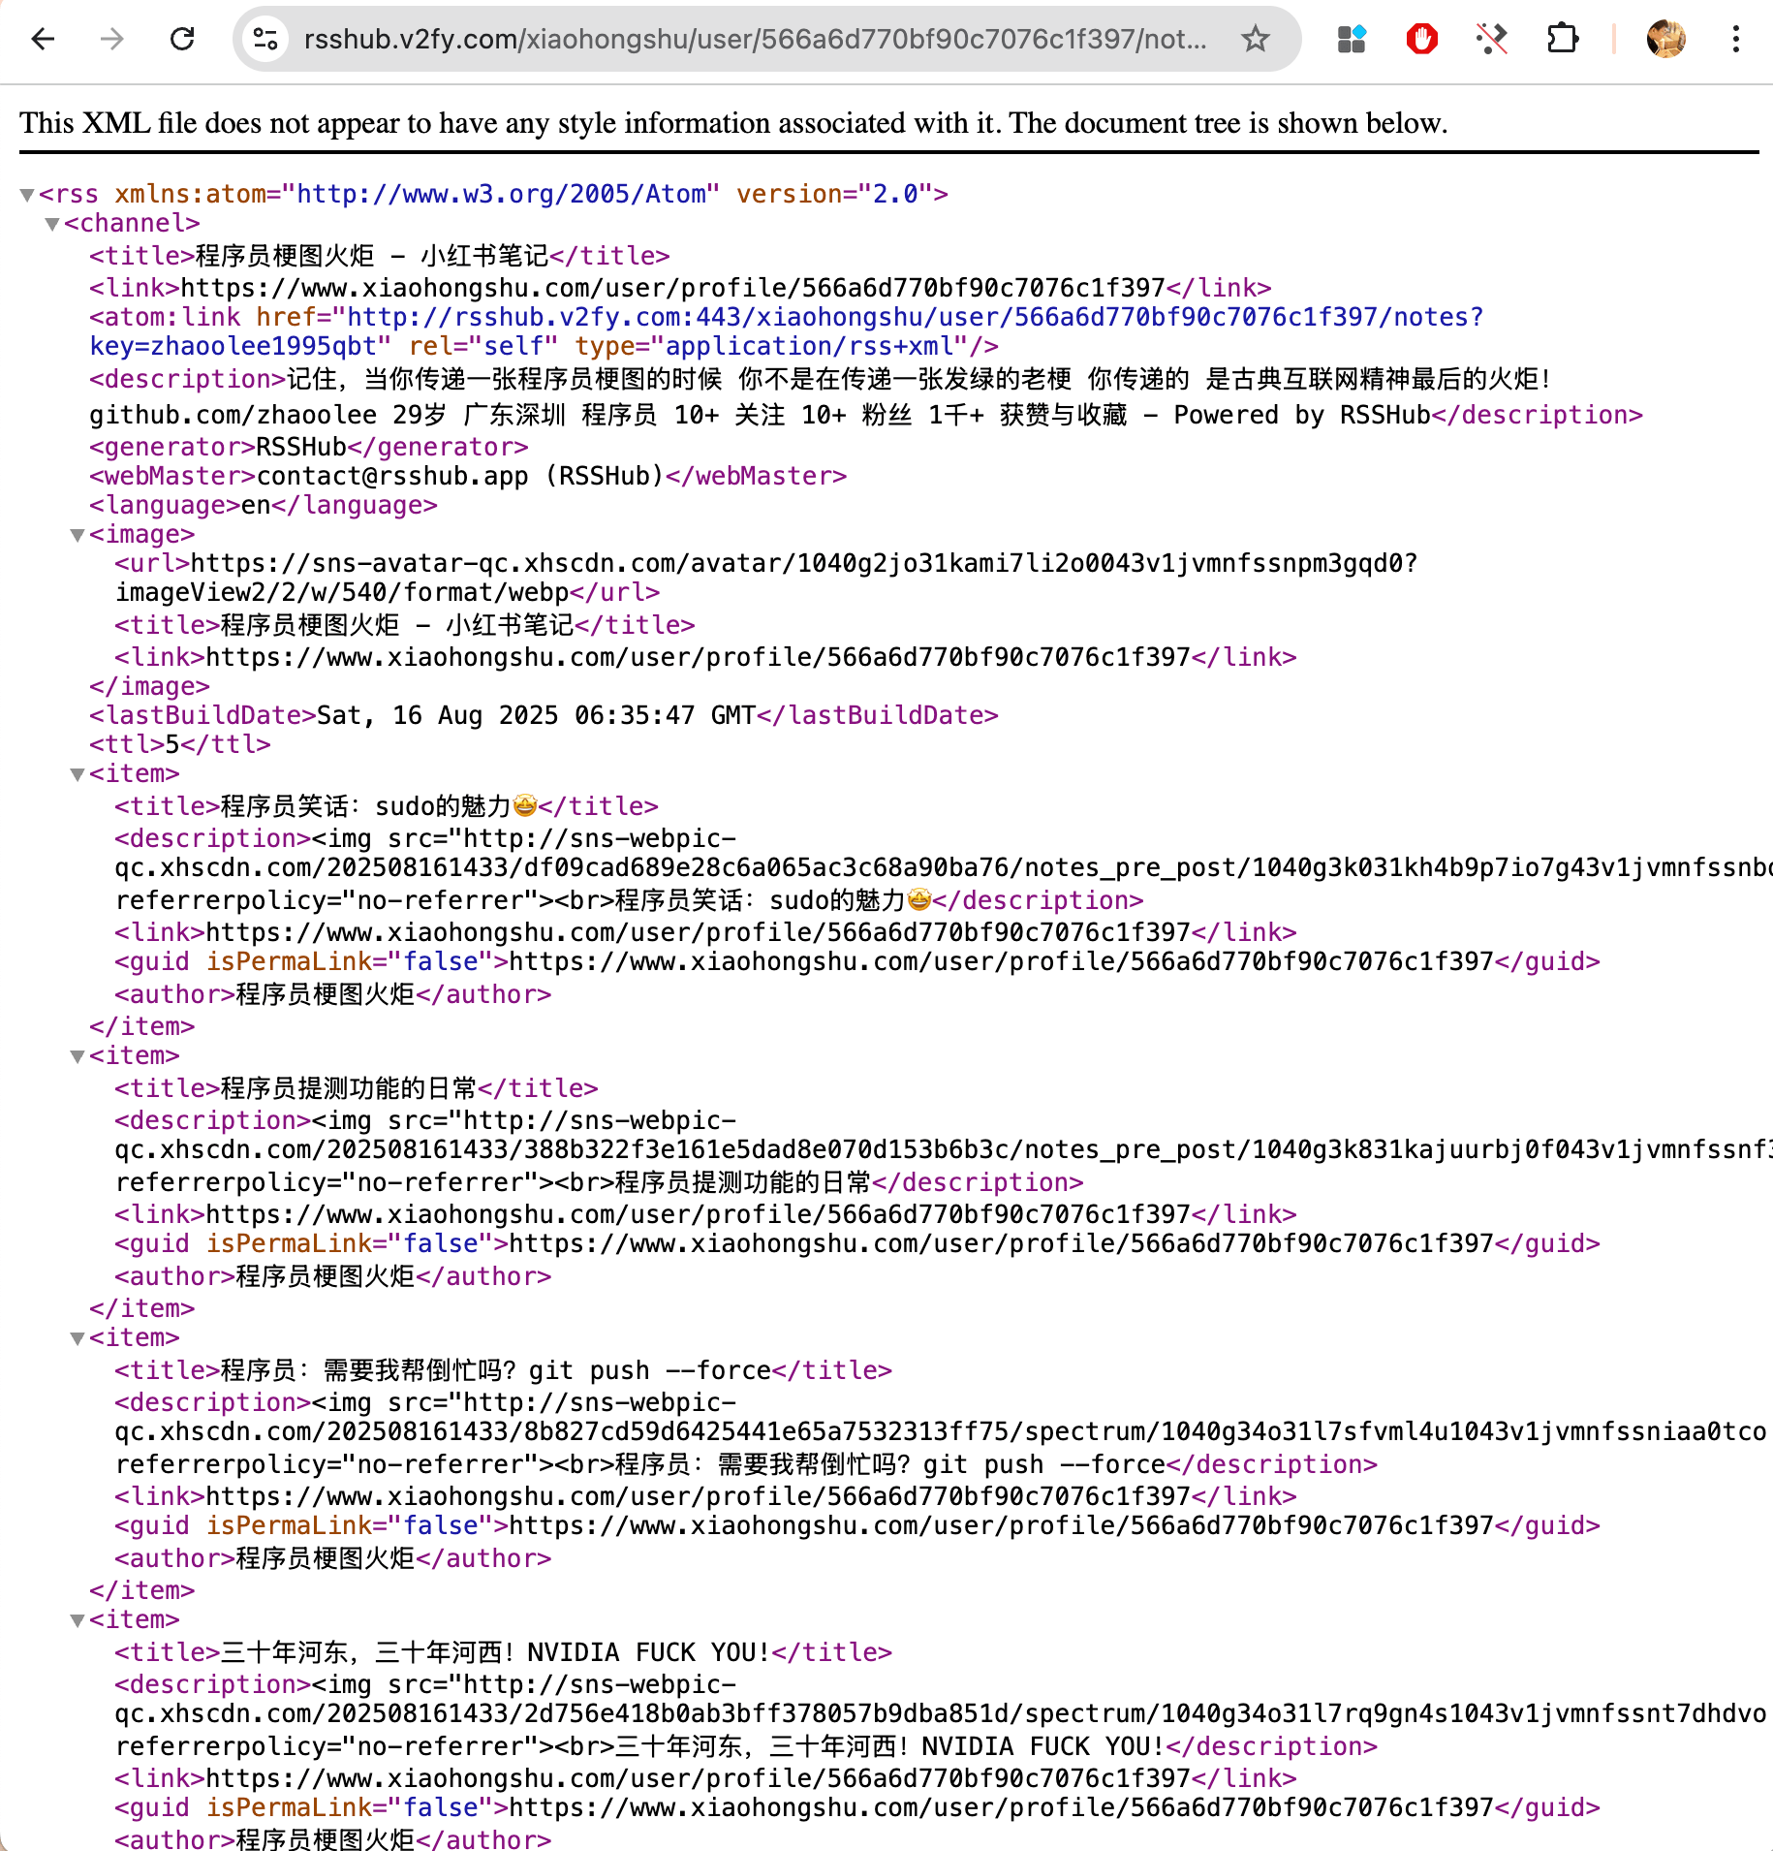This screenshot has height=1851, width=1773.
Task: Click the crossed-tools extension icon
Action: [1492, 39]
